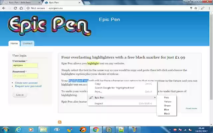Click the Epic Pen extension pencil icon

click(203, 8)
